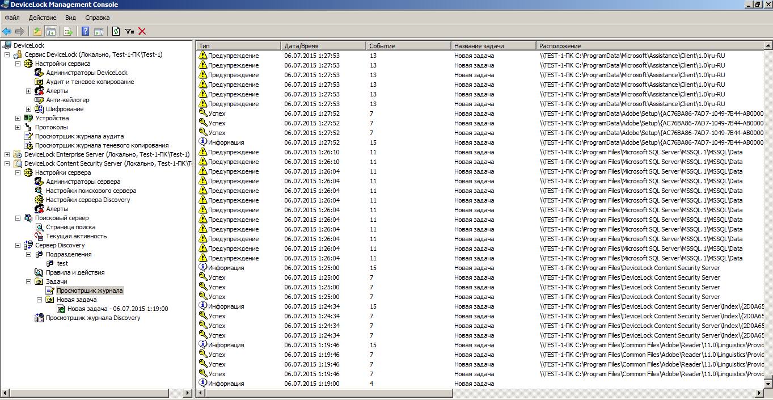Screen dimensions: 773x400
Task: Select Просмотрщик журнала аудита
Action: click(79, 136)
